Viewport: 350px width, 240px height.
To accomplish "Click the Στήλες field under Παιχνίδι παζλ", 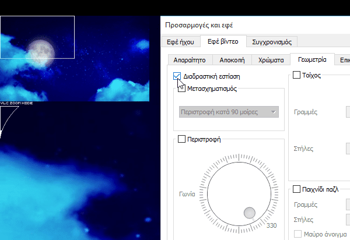I will tap(348, 220).
